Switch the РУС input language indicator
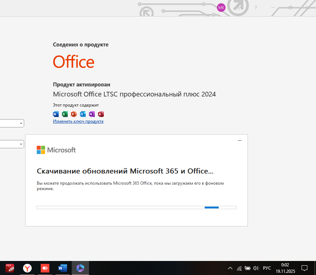Image resolution: width=316 pixels, height=275 pixels. tap(267, 268)
